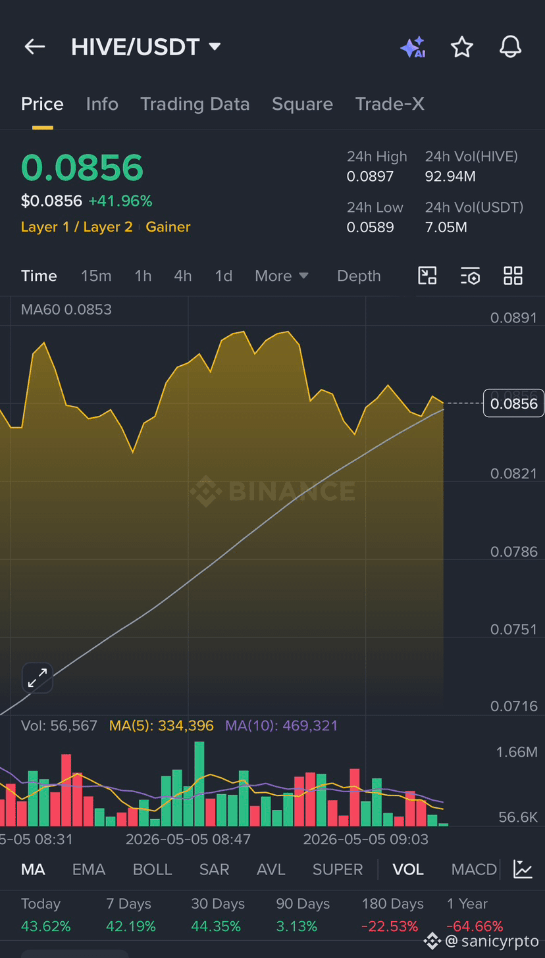This screenshot has height=958, width=545.
Task: Select the 4h interval
Action: tap(183, 276)
